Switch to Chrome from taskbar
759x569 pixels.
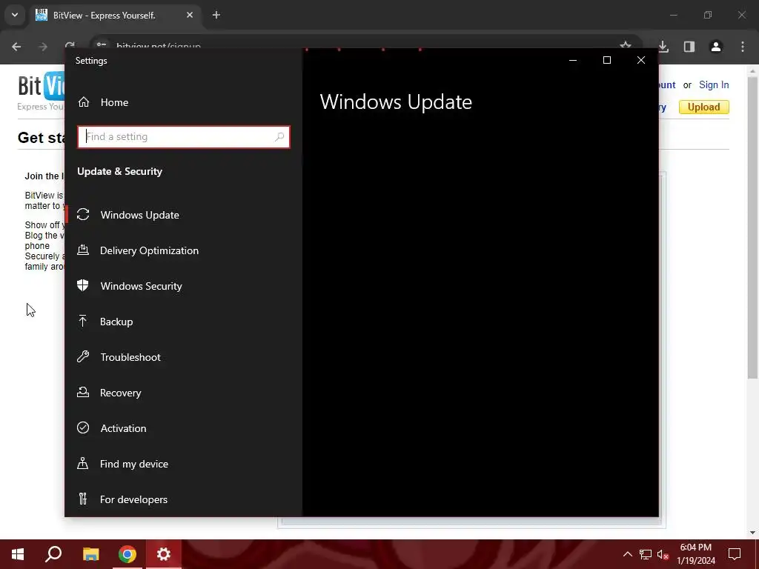click(127, 554)
